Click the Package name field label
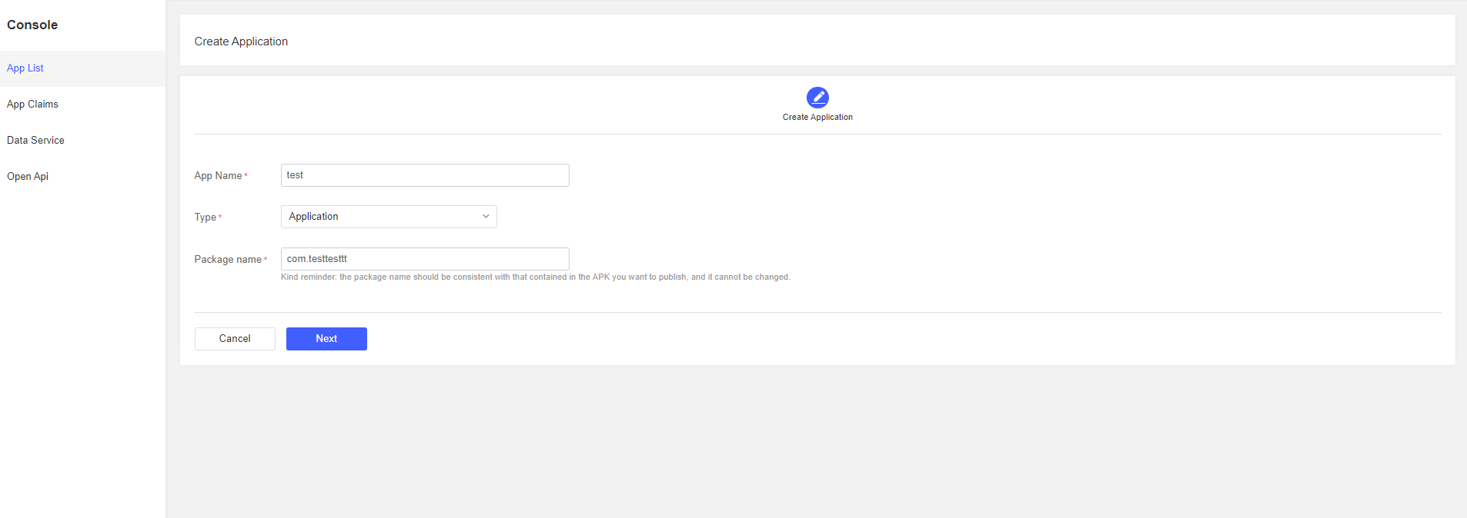 pyautogui.click(x=228, y=260)
